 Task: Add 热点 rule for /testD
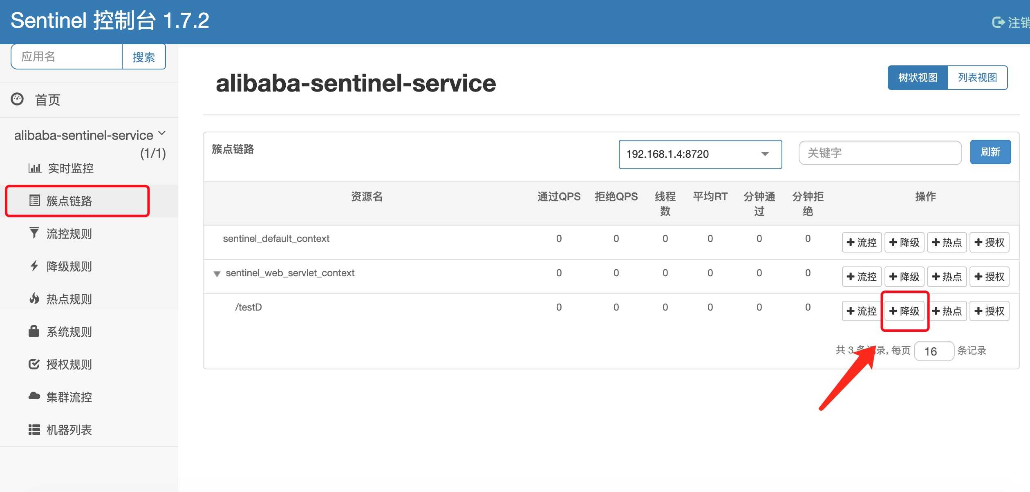(947, 311)
